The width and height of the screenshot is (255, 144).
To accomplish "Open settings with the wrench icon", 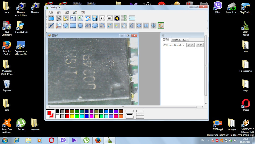I will click(117, 18).
